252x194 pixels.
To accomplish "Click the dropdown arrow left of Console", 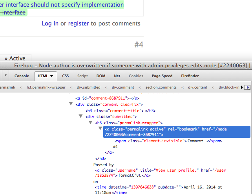I will tap(5, 76).
